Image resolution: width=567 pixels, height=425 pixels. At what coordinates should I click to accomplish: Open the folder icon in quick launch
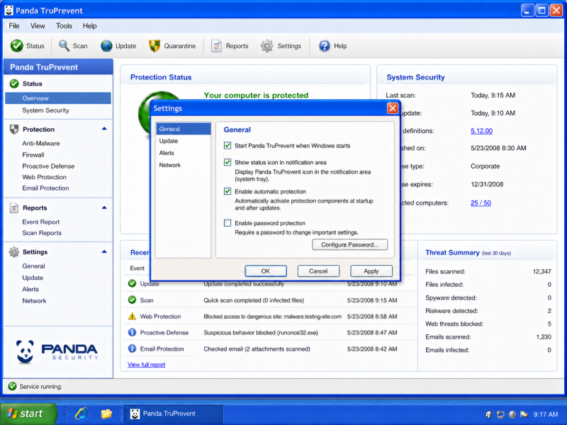(106, 414)
